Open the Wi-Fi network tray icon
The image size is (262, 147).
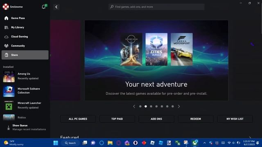click(x=229, y=143)
